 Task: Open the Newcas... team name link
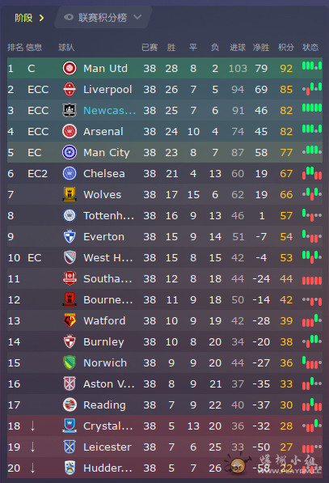pos(109,110)
